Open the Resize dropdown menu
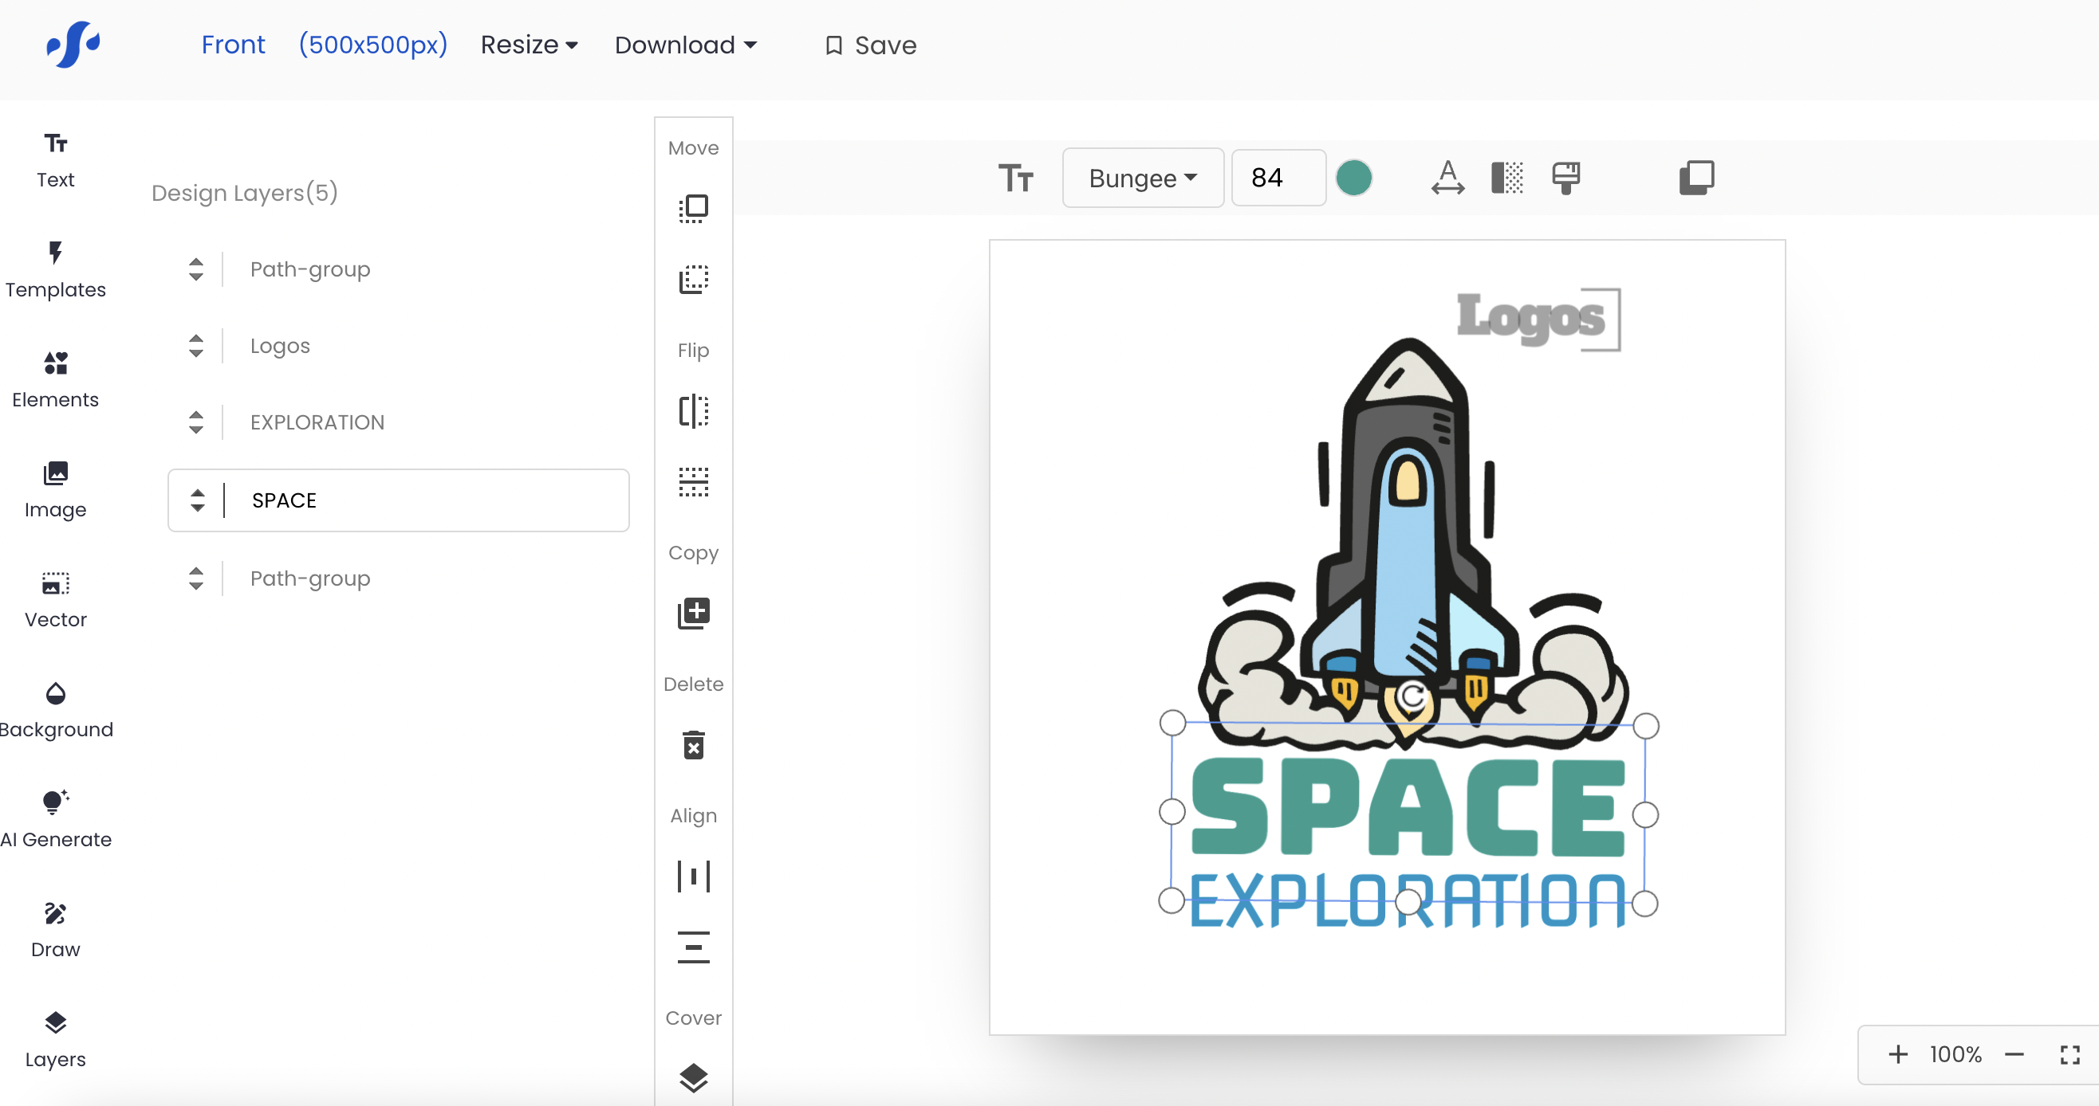The height and width of the screenshot is (1106, 2099). click(x=529, y=45)
